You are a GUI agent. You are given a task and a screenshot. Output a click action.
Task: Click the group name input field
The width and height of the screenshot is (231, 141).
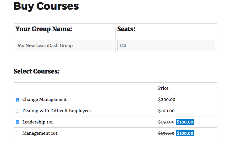pyautogui.click(x=64, y=46)
